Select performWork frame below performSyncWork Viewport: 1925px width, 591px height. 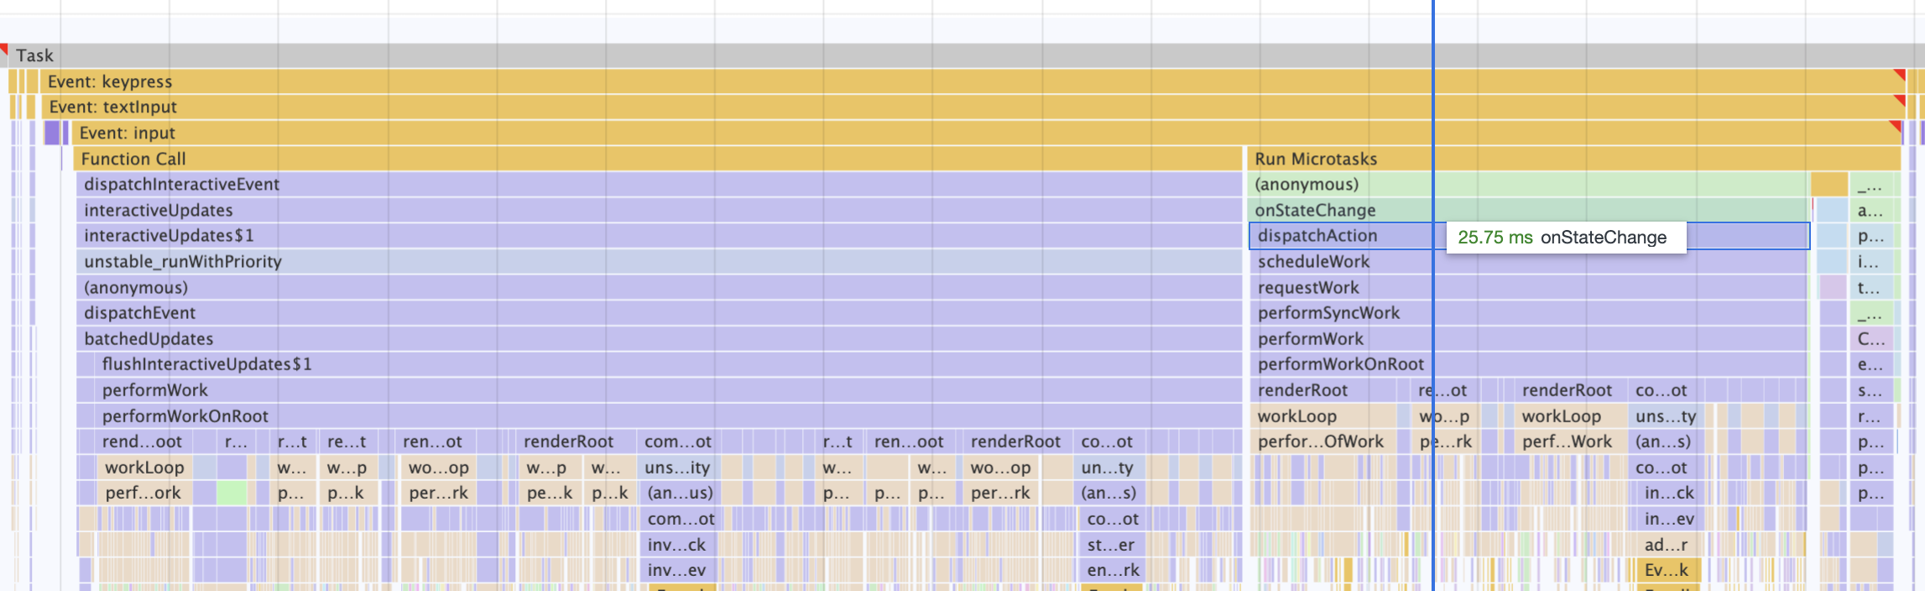click(x=1527, y=338)
